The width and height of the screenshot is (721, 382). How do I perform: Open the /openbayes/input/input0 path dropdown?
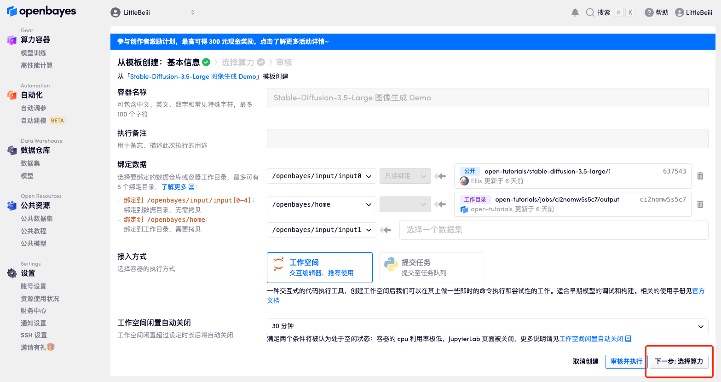tap(321, 176)
